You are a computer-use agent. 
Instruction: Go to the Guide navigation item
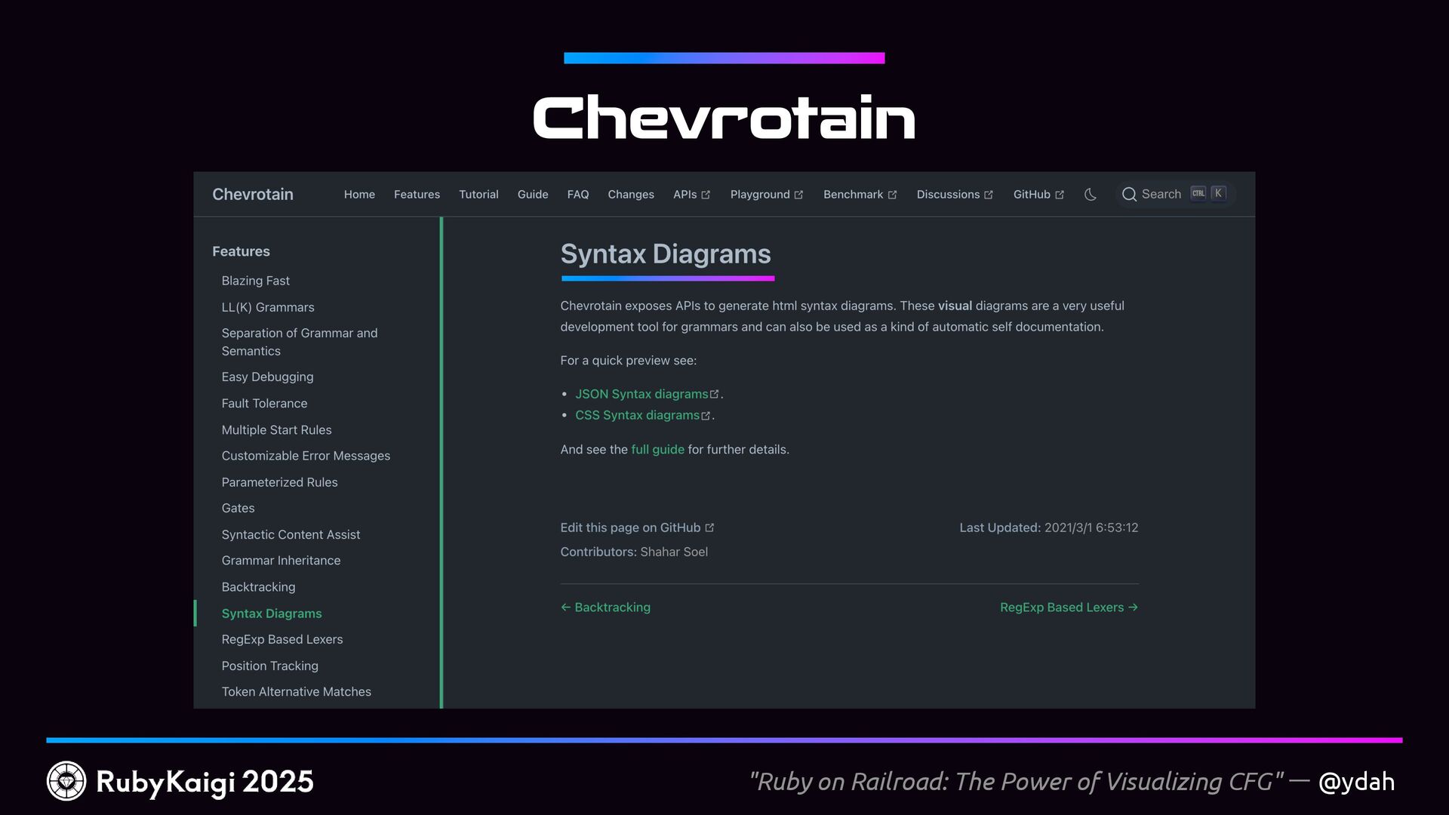(x=533, y=195)
